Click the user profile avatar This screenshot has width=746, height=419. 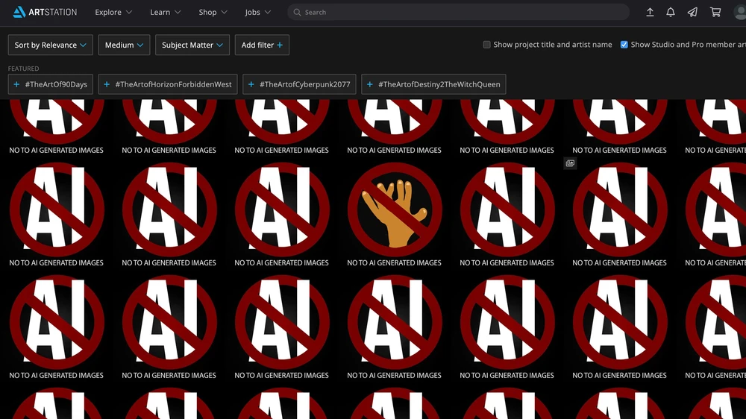pyautogui.click(x=739, y=12)
